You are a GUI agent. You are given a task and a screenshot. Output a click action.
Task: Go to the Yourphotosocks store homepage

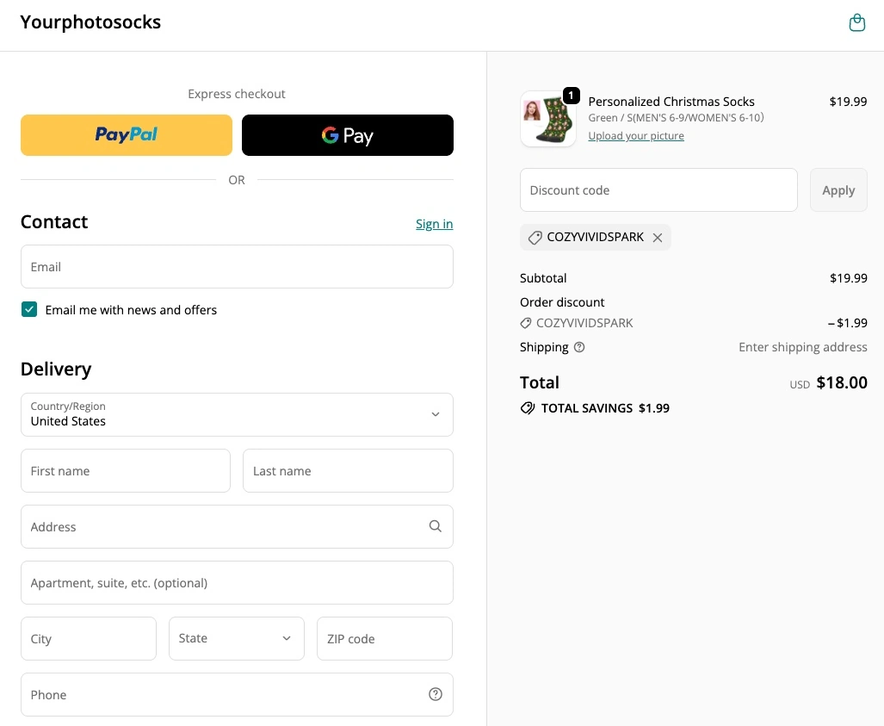[x=90, y=22]
